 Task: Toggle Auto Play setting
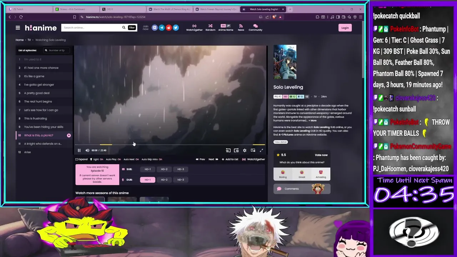tap(113, 159)
